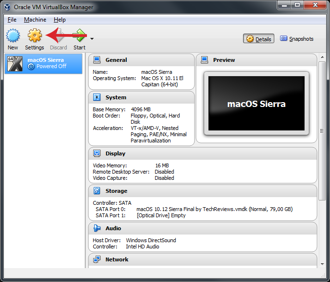330x282 pixels.
Task: Click the Controller: SATA label
Action: click(112, 203)
